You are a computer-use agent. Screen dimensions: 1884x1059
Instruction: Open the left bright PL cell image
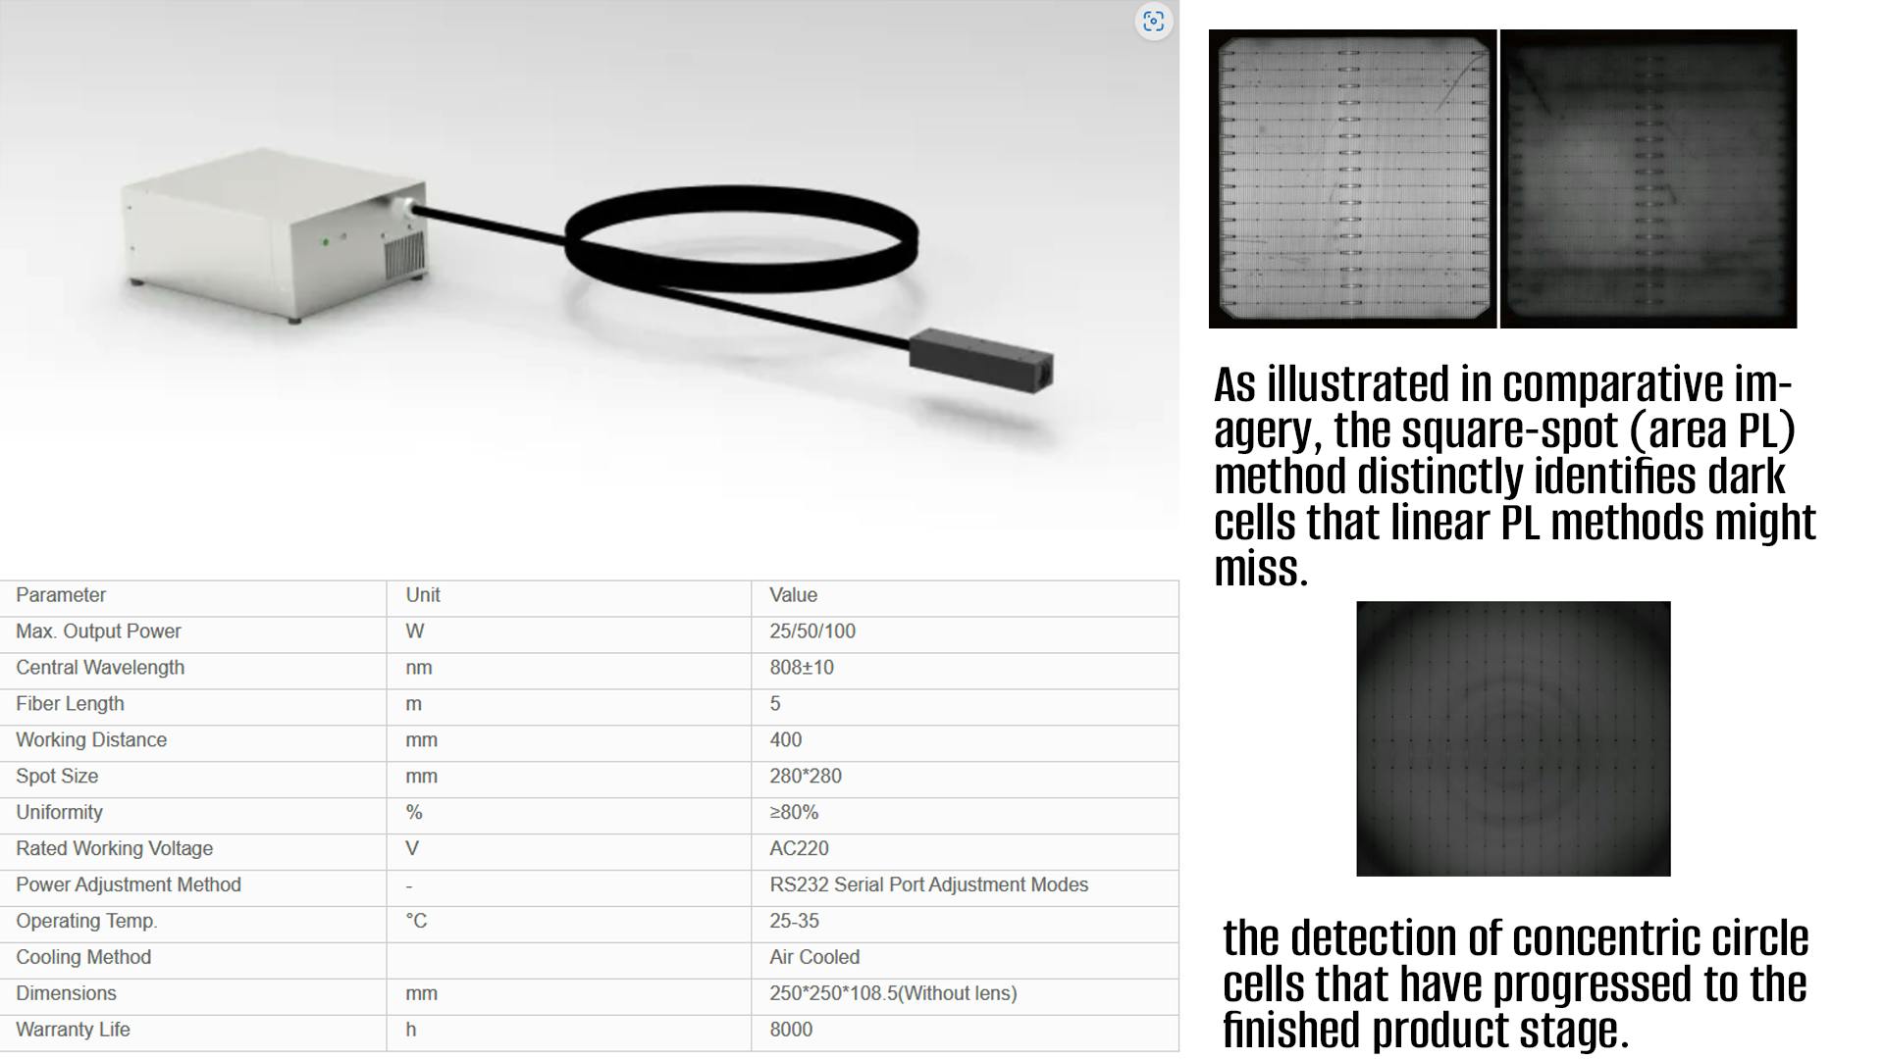(x=1352, y=178)
